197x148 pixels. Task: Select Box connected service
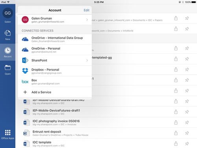coord(55,82)
